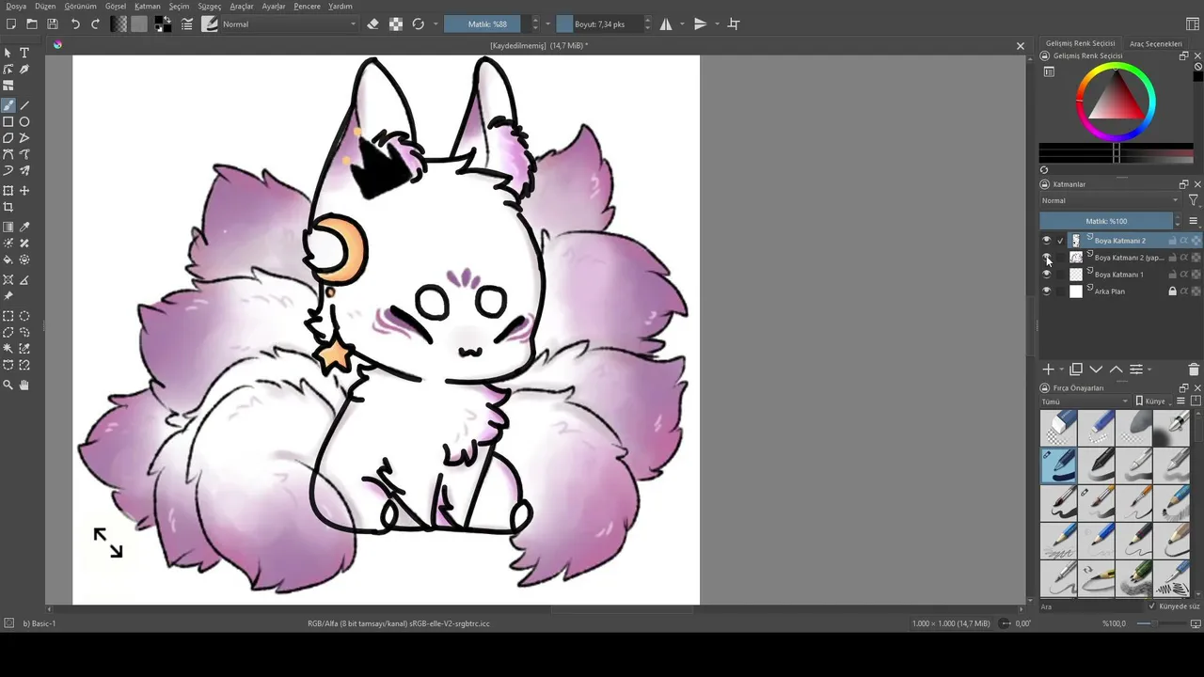
Task: Select the rectangular selection tool
Action: (x=8, y=316)
